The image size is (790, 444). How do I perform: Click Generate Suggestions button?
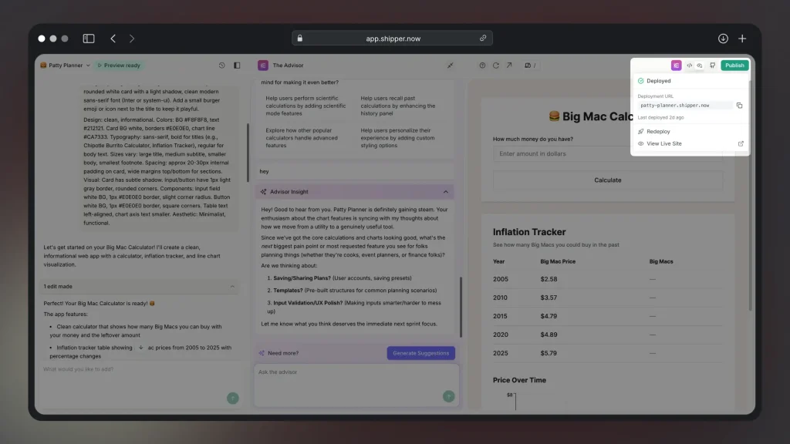coord(420,353)
